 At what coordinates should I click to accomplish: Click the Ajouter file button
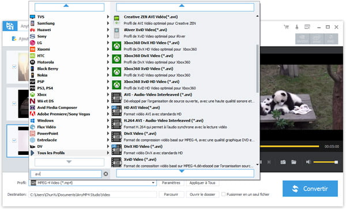20,39
